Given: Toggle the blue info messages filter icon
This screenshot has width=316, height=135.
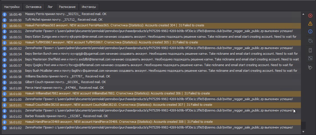Looking at the screenshot, I should (310, 31).
